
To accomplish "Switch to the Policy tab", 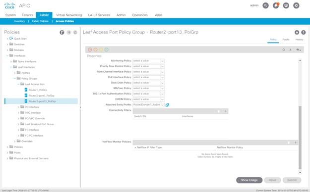I will tap(273, 40).
